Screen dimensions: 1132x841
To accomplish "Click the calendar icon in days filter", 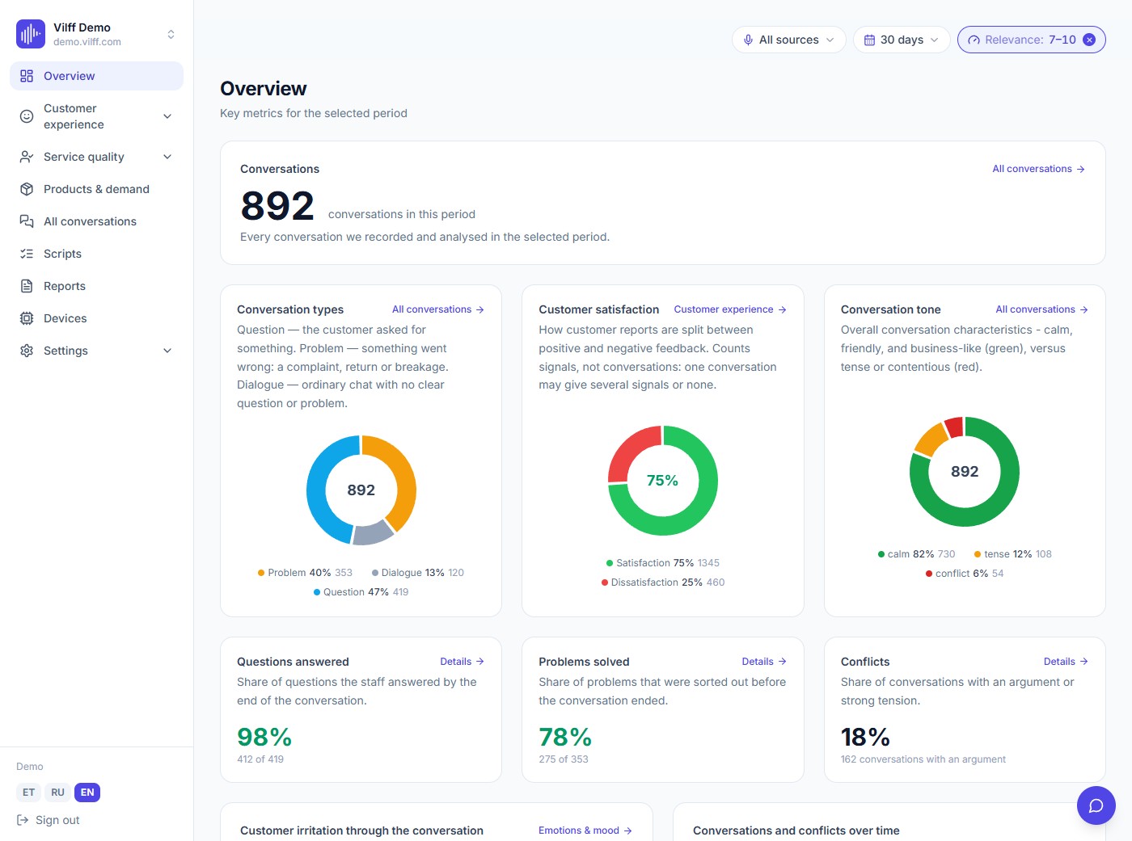I will click(870, 40).
